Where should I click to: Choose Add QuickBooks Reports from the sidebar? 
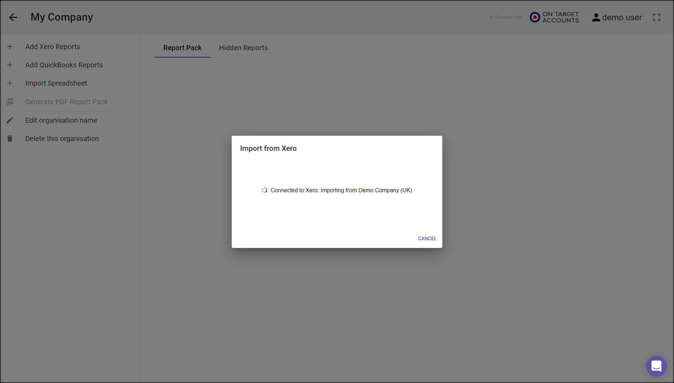pyautogui.click(x=64, y=65)
